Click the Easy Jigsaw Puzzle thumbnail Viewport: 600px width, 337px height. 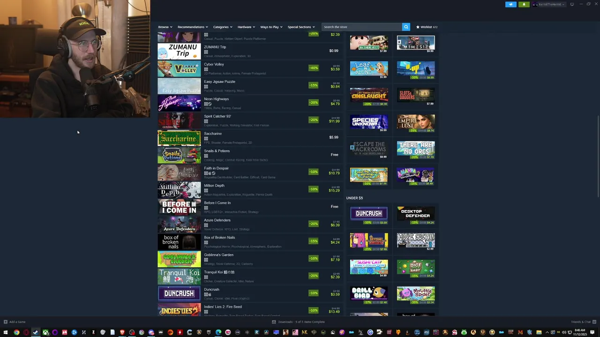point(179,86)
